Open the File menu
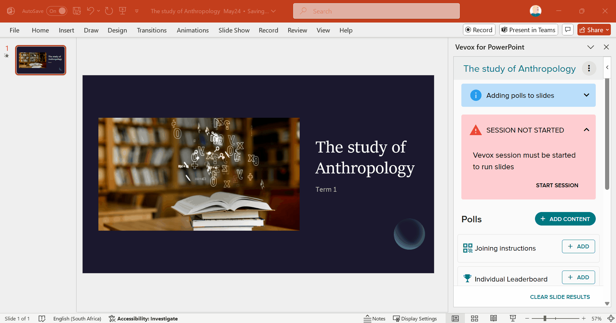Screen dimensions: 616x323 (x=14, y=30)
